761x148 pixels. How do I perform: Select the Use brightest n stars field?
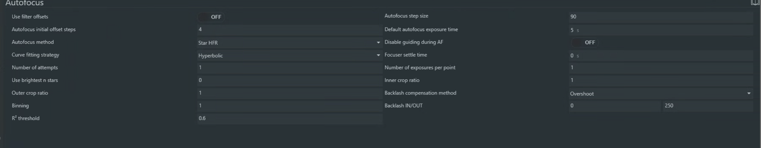click(x=289, y=80)
